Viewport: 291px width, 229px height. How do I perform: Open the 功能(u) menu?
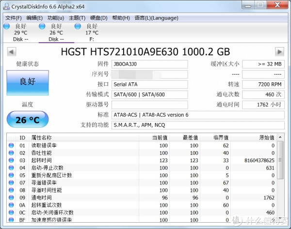click(57, 18)
